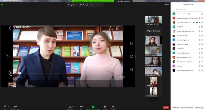Select Меруерт video tile in gallery strip
Viewport: 206px width, 110px height.
[153, 82]
